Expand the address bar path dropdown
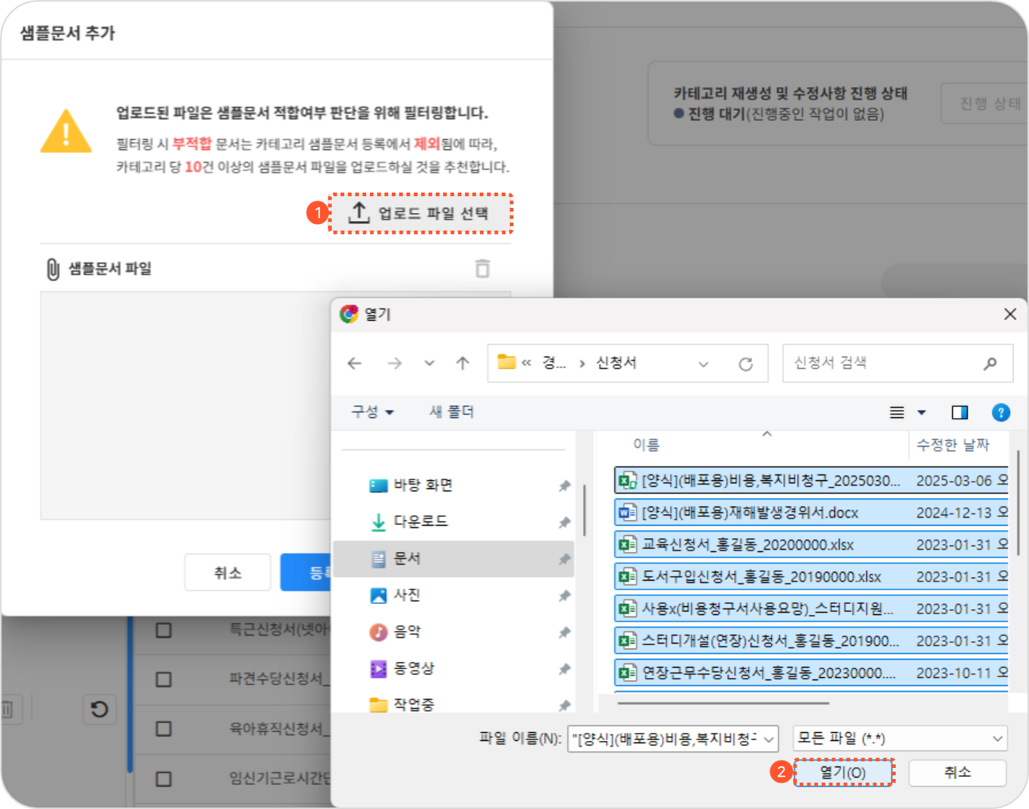The height and width of the screenshot is (809, 1029). 703,364
